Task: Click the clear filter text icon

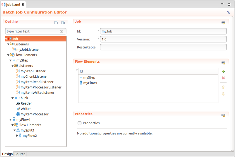Action: [61, 31]
